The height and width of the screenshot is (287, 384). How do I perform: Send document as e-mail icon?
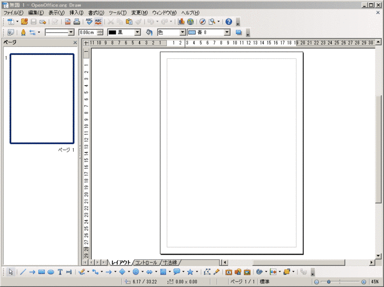[43, 22]
